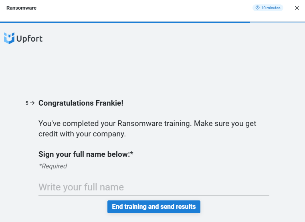Click the Sign your full name below label
Screen dimensions: 305x222
[84, 154]
